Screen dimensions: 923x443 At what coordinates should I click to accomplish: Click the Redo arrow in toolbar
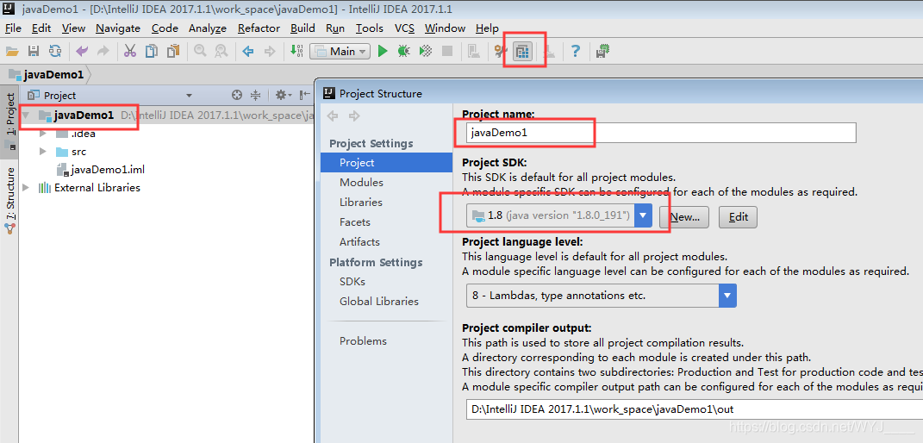point(103,52)
